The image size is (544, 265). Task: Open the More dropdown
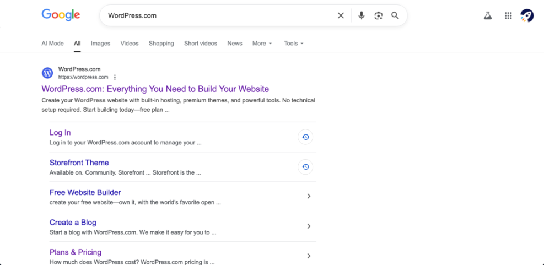[x=262, y=44]
